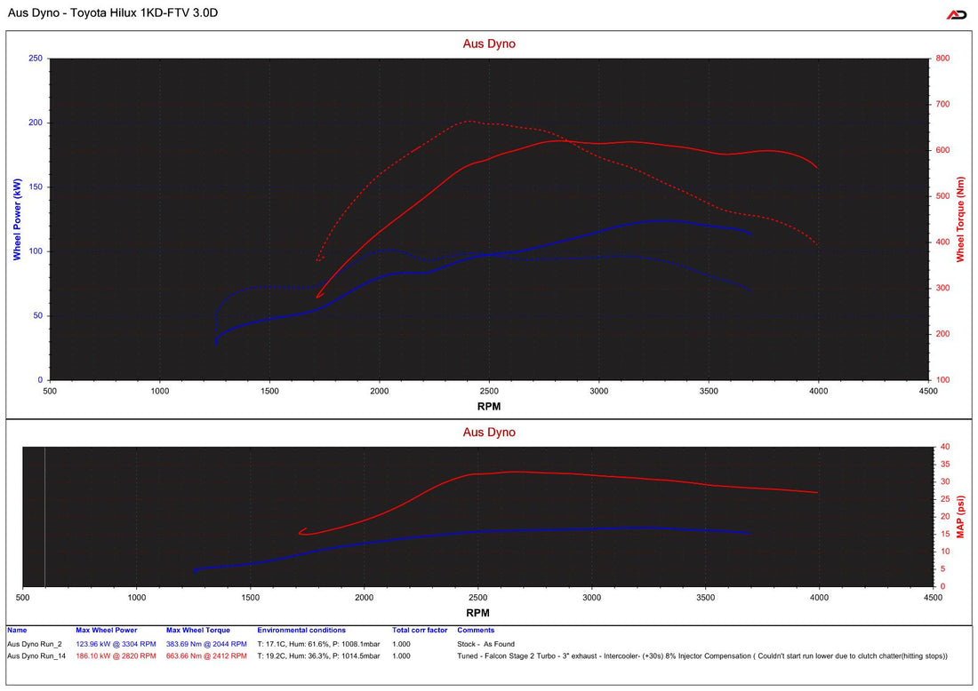Viewport: 978px width, 691px height.
Task: Click the 'Comments' column header
Action: (476, 631)
